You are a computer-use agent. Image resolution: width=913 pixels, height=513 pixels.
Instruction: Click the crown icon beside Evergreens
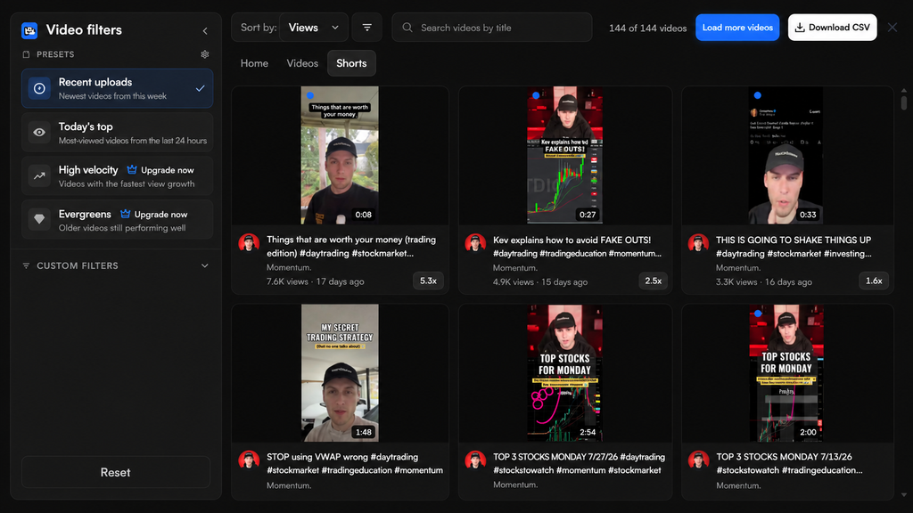(x=125, y=214)
